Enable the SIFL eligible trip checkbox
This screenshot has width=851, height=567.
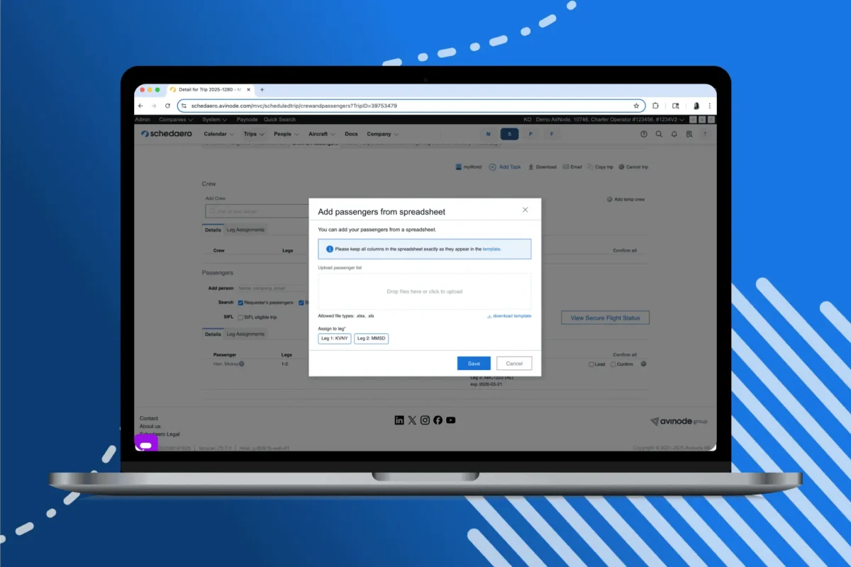[x=242, y=317]
